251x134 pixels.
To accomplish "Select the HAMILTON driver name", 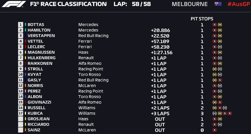I will coord(39,30).
